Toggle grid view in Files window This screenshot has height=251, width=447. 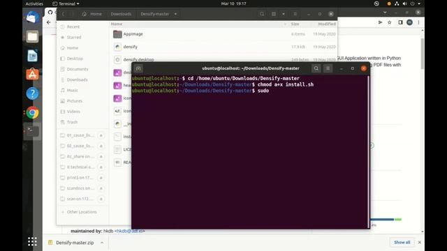(274, 14)
